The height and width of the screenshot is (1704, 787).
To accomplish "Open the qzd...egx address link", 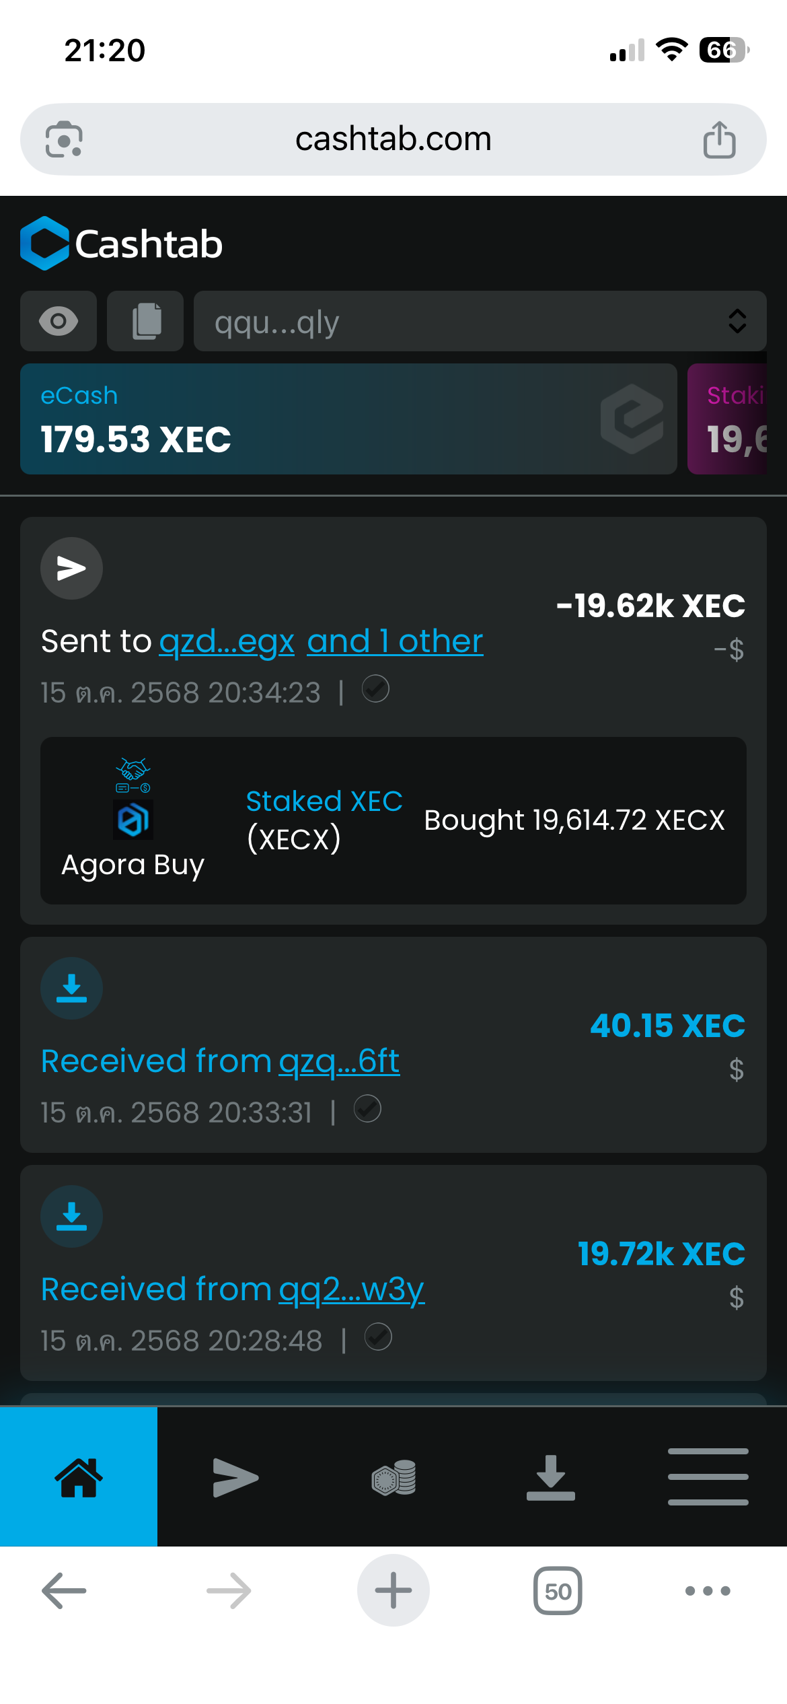I will (227, 641).
